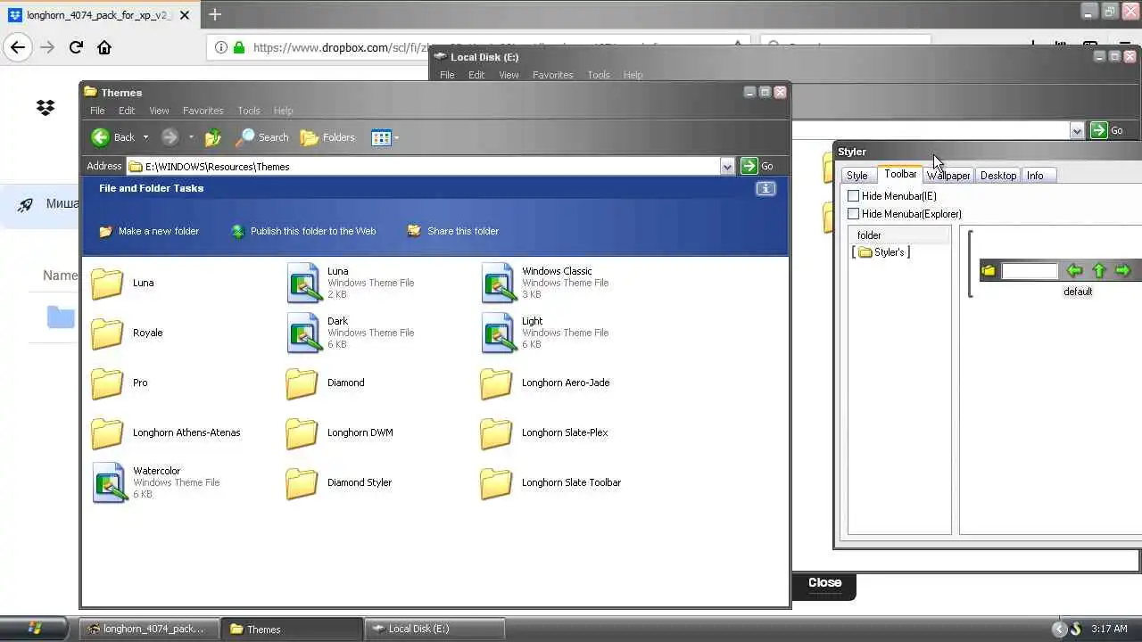The width and height of the screenshot is (1142, 642).
Task: Select the Longhorn Slate-Plex folder
Action: pyautogui.click(x=544, y=432)
